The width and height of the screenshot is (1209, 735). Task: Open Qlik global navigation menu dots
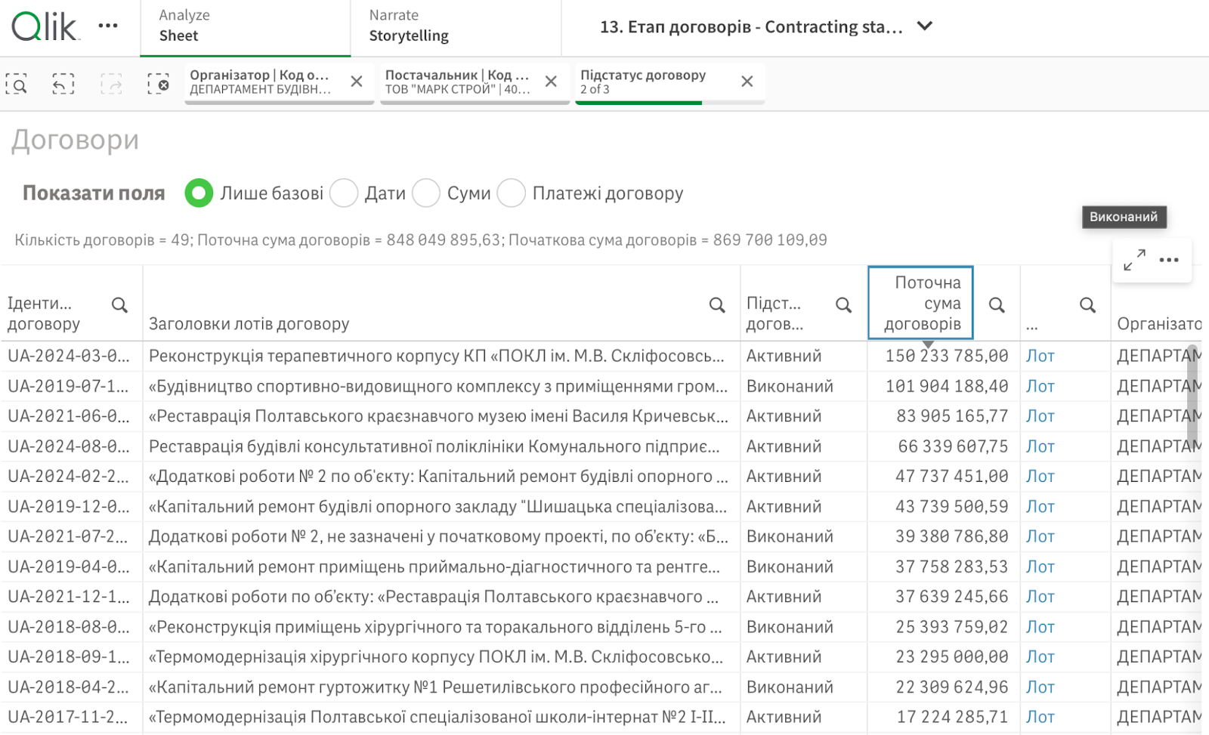(x=108, y=26)
